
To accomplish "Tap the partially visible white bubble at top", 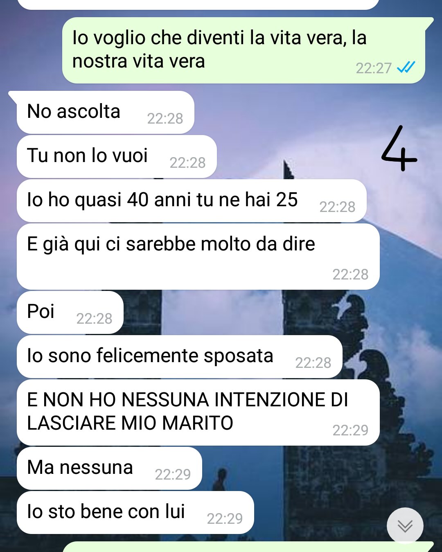I will tap(198, 5).
